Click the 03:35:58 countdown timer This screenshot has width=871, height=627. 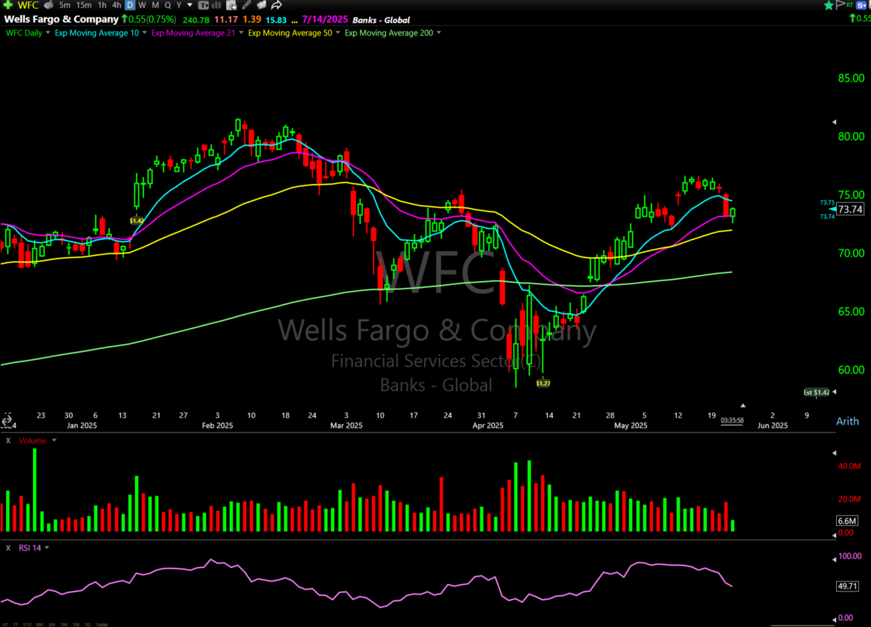click(x=732, y=420)
